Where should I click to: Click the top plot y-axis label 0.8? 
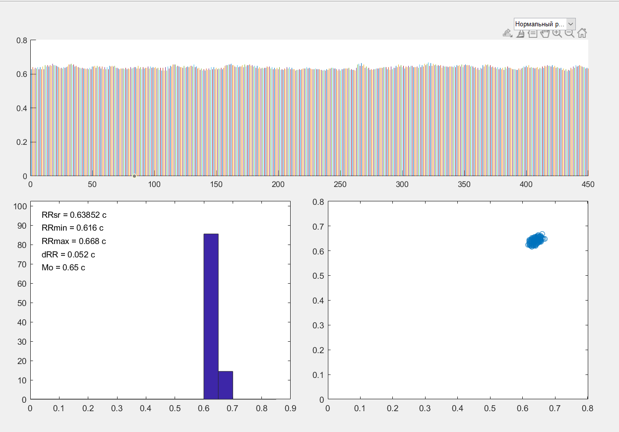(x=21, y=40)
